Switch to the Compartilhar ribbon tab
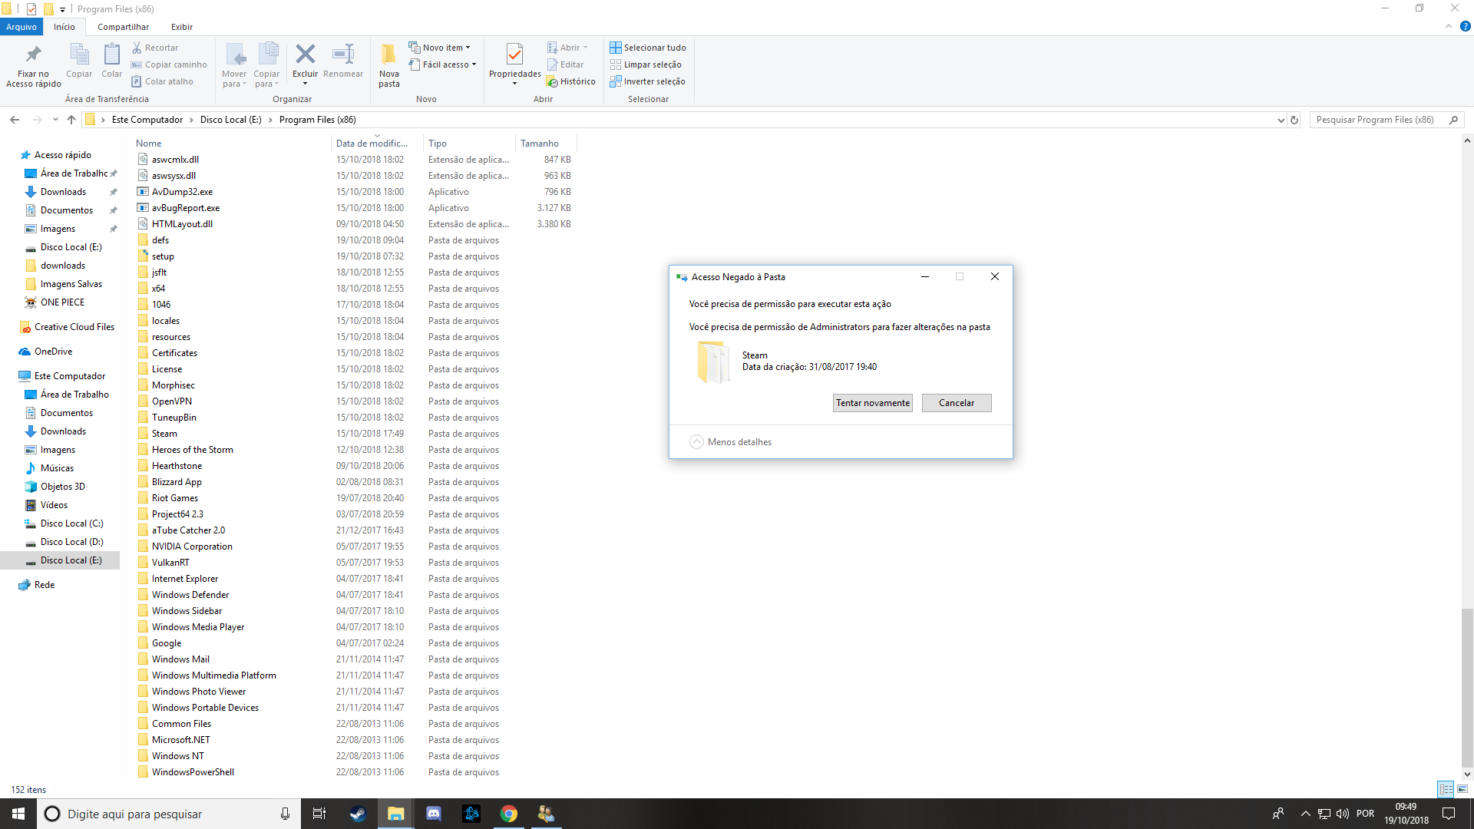 click(x=123, y=27)
